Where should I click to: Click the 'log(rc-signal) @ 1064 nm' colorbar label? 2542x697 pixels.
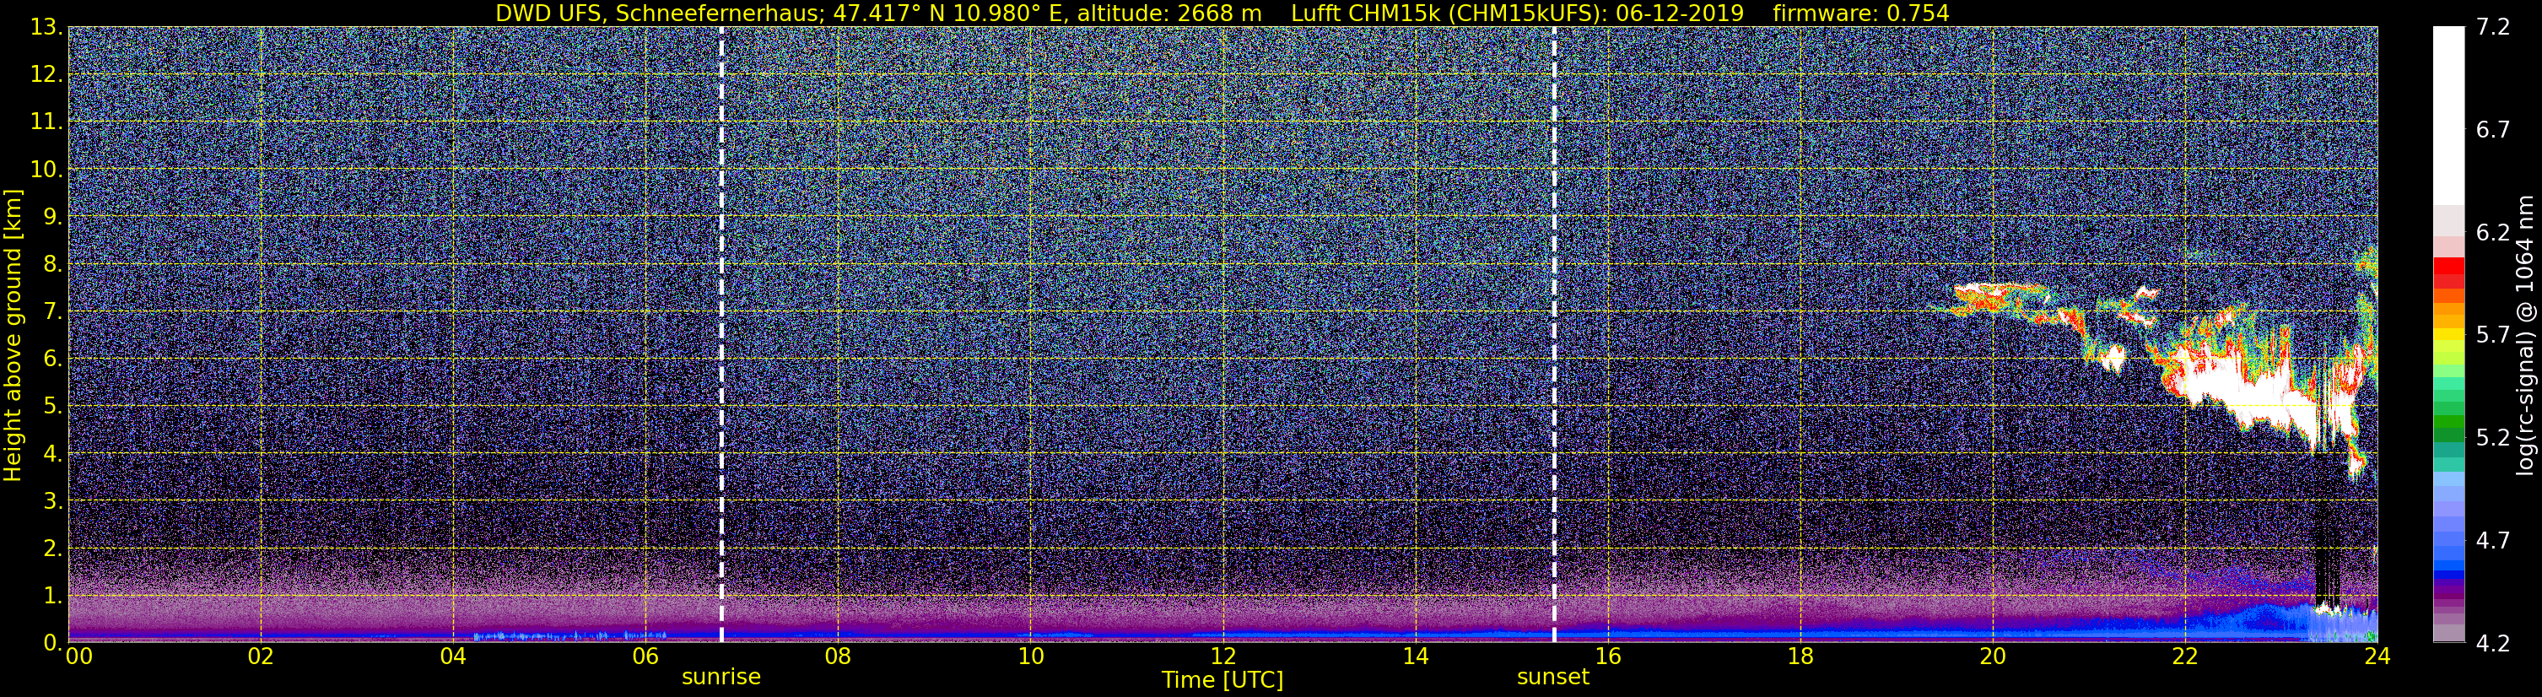pos(2525,335)
